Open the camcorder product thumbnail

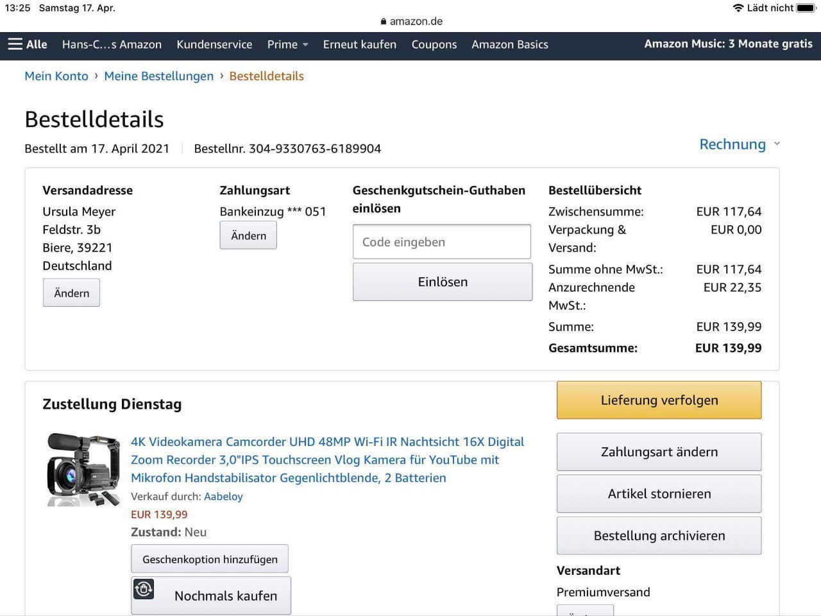(x=83, y=469)
